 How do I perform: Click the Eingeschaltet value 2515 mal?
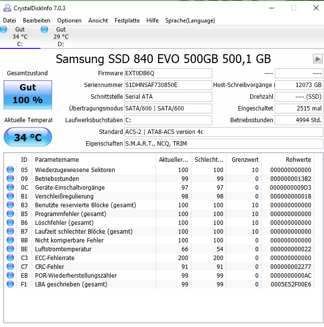[x=299, y=108]
